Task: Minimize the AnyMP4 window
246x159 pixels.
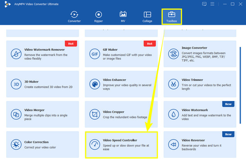Action: [x=225, y=4]
